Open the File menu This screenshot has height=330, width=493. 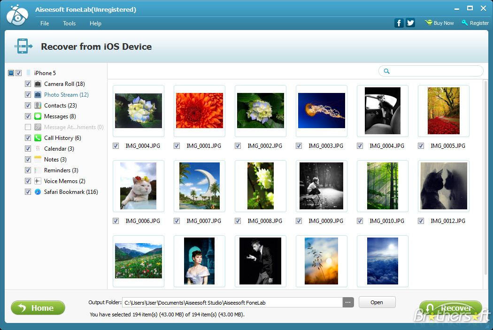[x=45, y=23]
